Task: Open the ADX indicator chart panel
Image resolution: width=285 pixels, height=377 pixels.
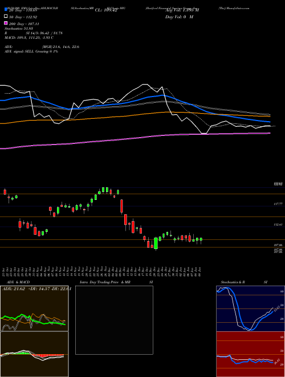Action: click(34, 308)
